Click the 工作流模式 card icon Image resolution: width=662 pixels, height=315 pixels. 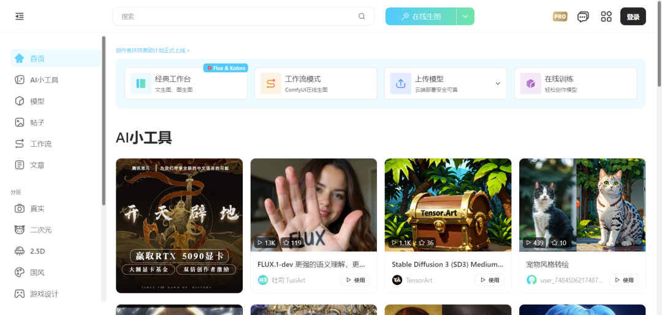tap(271, 83)
